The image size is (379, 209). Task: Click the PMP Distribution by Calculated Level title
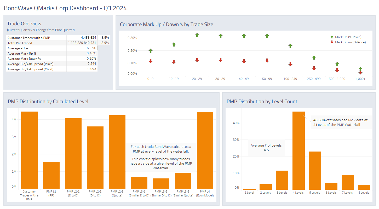[48, 102]
